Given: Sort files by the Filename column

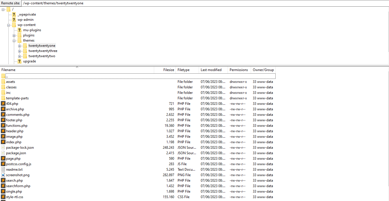Looking at the screenshot, I should coord(77,70).
